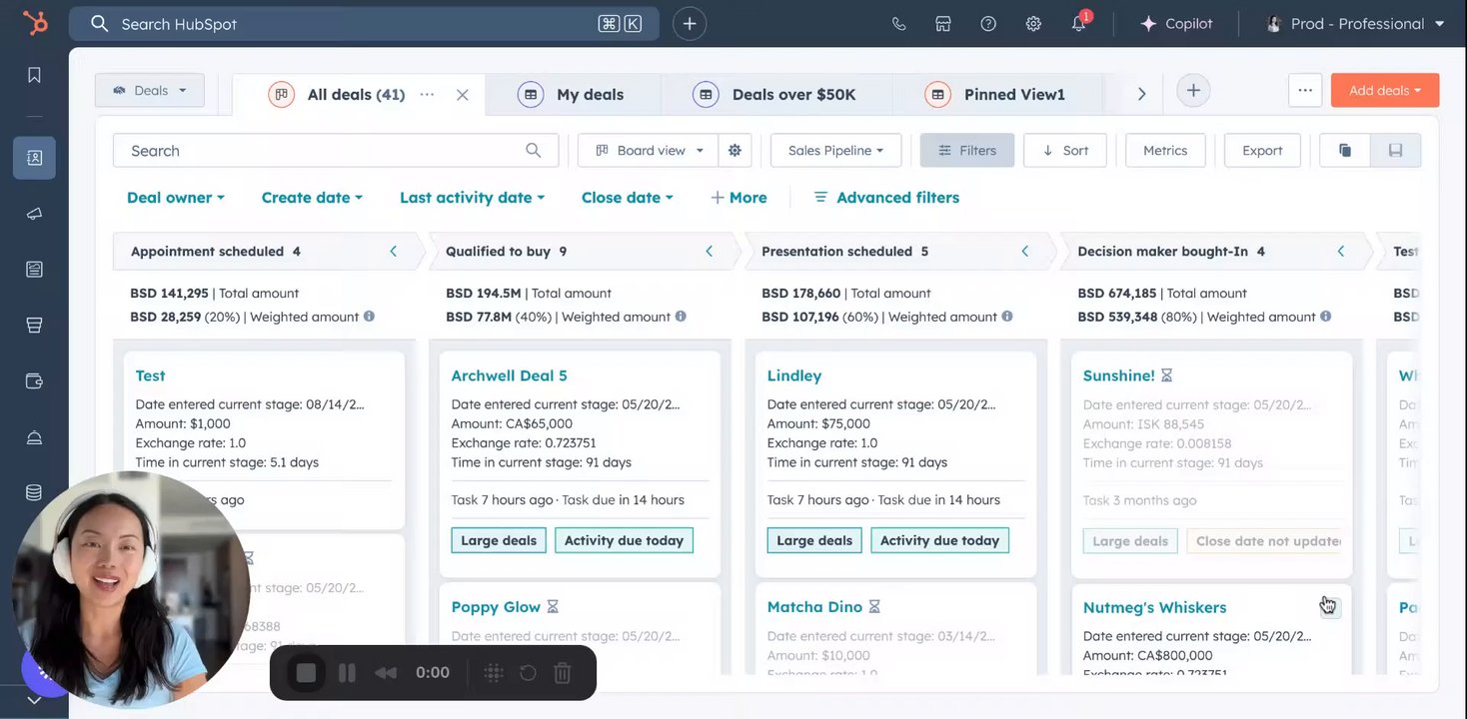Screen dimensions: 1467x719
Task: Expand the Create date filter
Action: coord(312,198)
